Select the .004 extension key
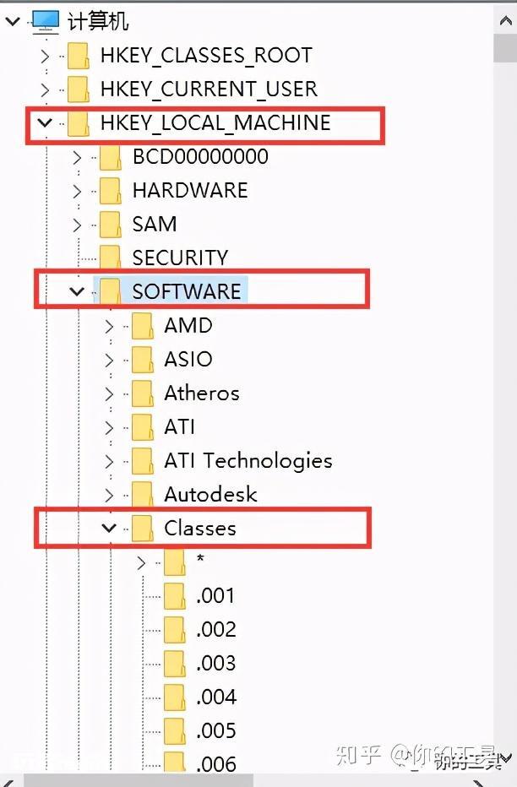The width and height of the screenshot is (517, 787). coord(215,697)
